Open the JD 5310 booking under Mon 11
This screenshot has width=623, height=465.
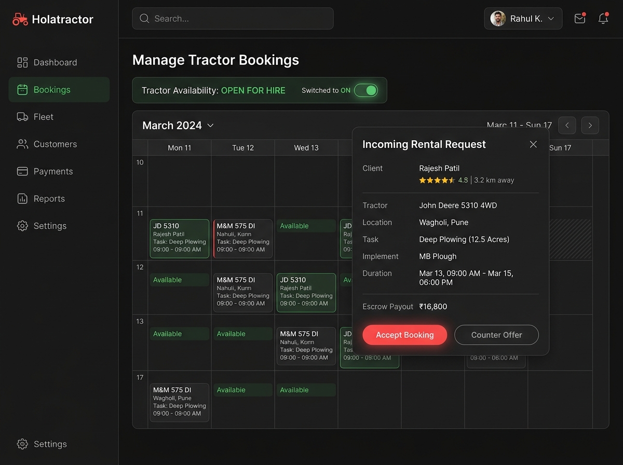point(180,239)
